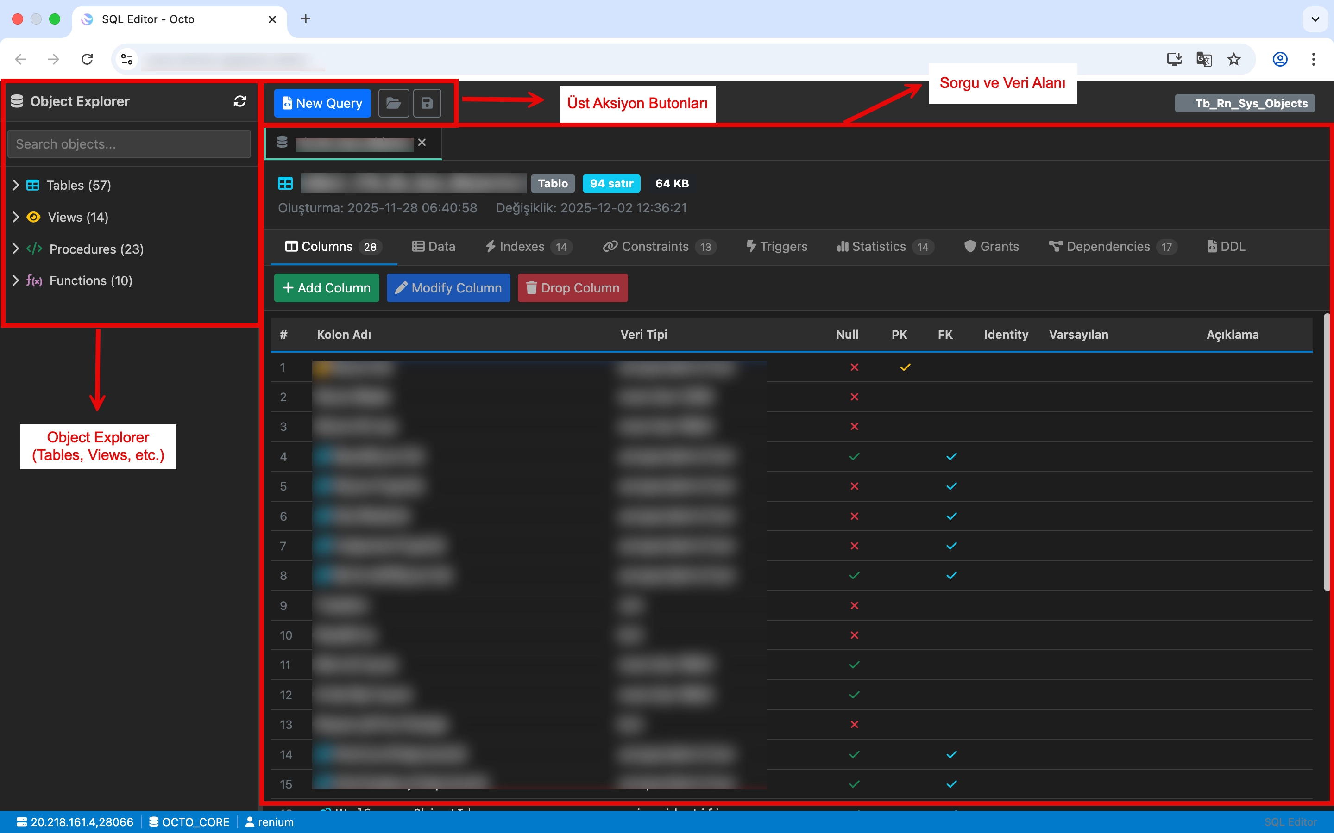Click the Search objects input field
The height and width of the screenshot is (833, 1334).
point(129,144)
